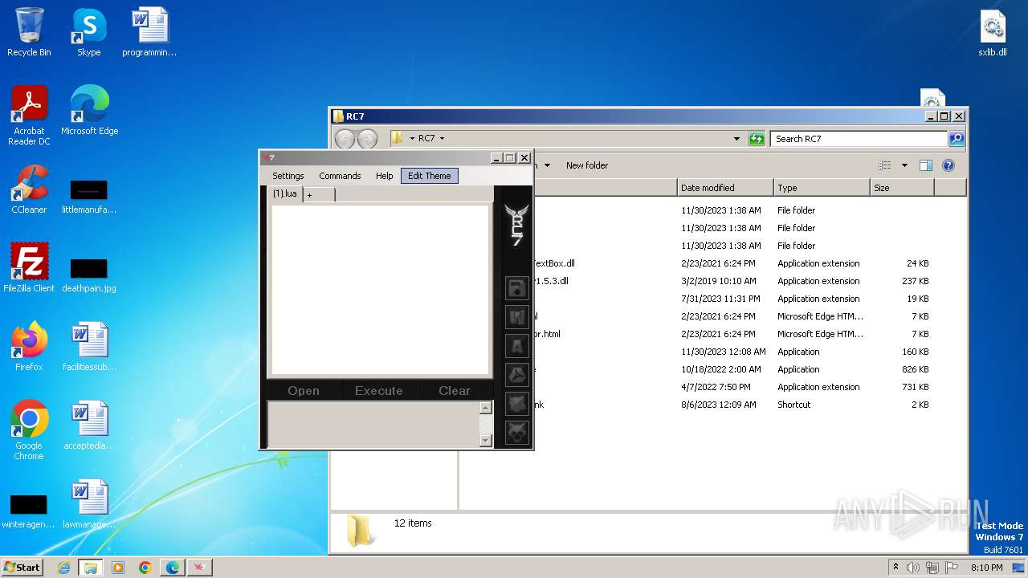Viewport: 1028px width, 578px height.
Task: Click the RC7 app taskbar button
Action: tap(199, 568)
